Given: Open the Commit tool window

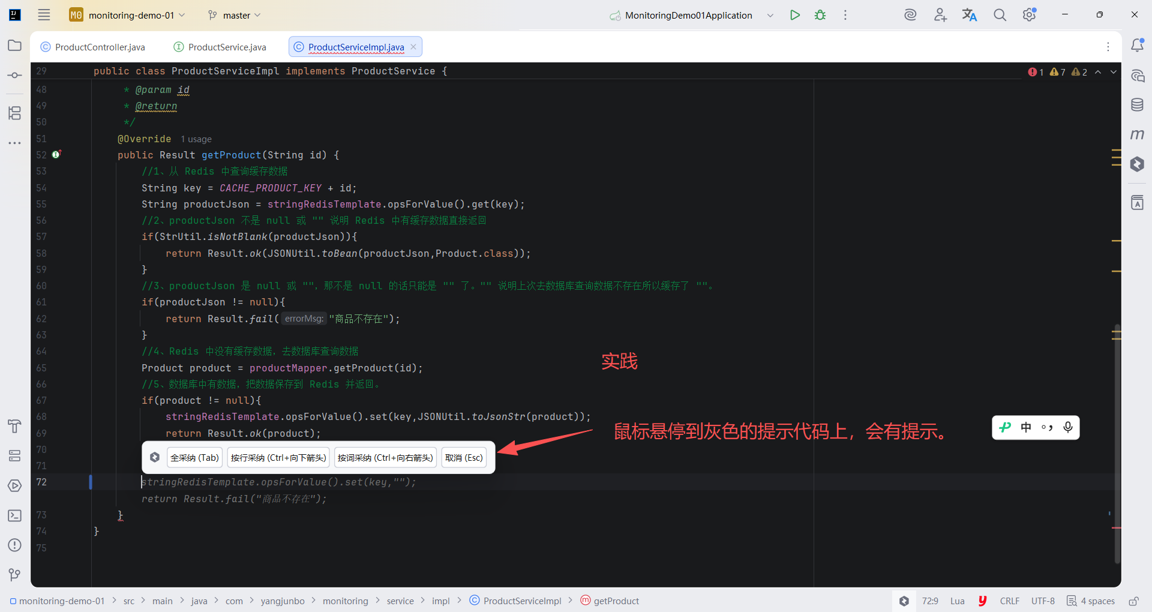Looking at the screenshot, I should pos(15,76).
